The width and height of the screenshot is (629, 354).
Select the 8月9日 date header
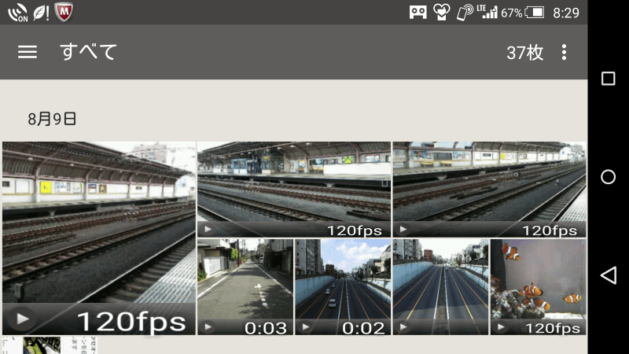point(52,119)
